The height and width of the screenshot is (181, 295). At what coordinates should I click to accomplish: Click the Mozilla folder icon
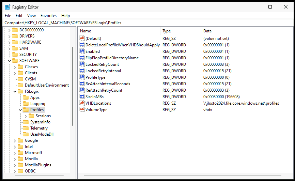pyautogui.click(x=20, y=159)
